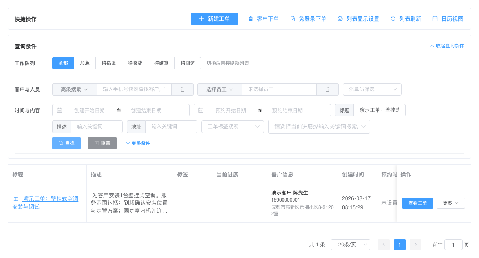This screenshot has width=479, height=258.
Task: Click the 描述 keyword input field
Action: [97, 127]
